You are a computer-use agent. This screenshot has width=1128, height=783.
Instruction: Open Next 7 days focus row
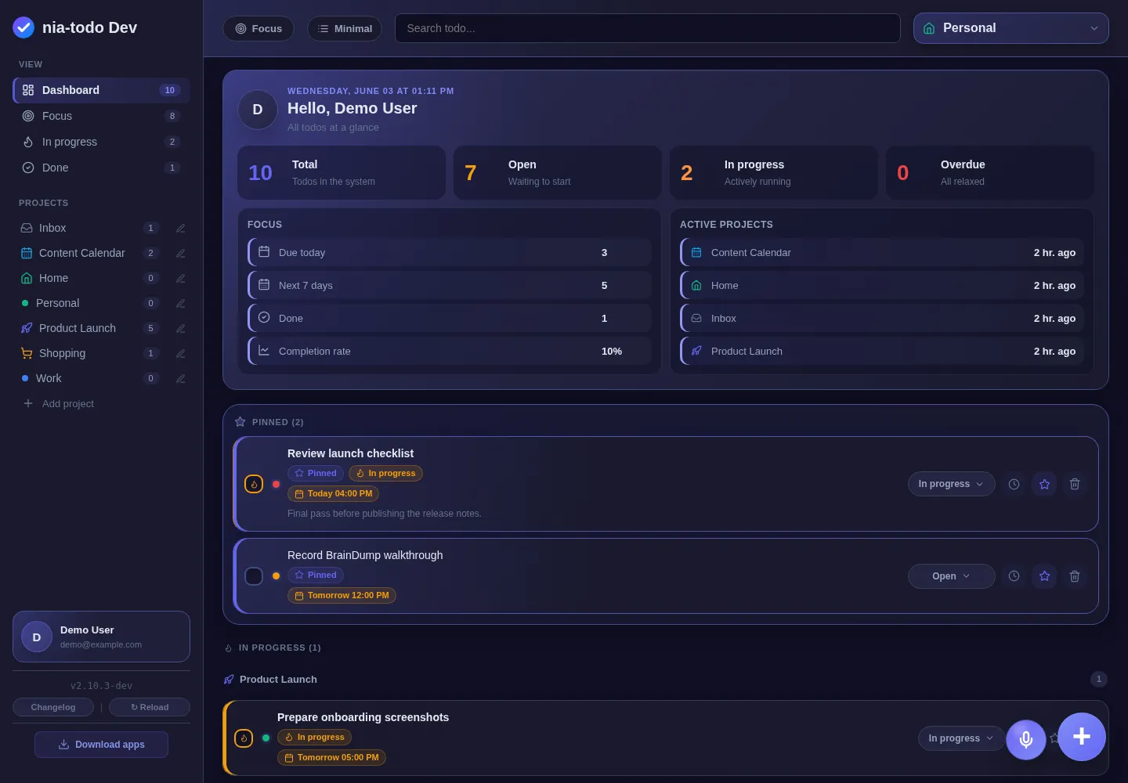click(x=450, y=285)
